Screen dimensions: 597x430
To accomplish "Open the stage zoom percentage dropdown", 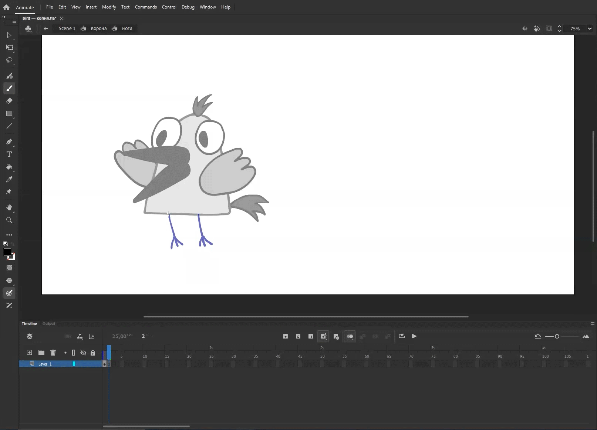I will pyautogui.click(x=590, y=29).
